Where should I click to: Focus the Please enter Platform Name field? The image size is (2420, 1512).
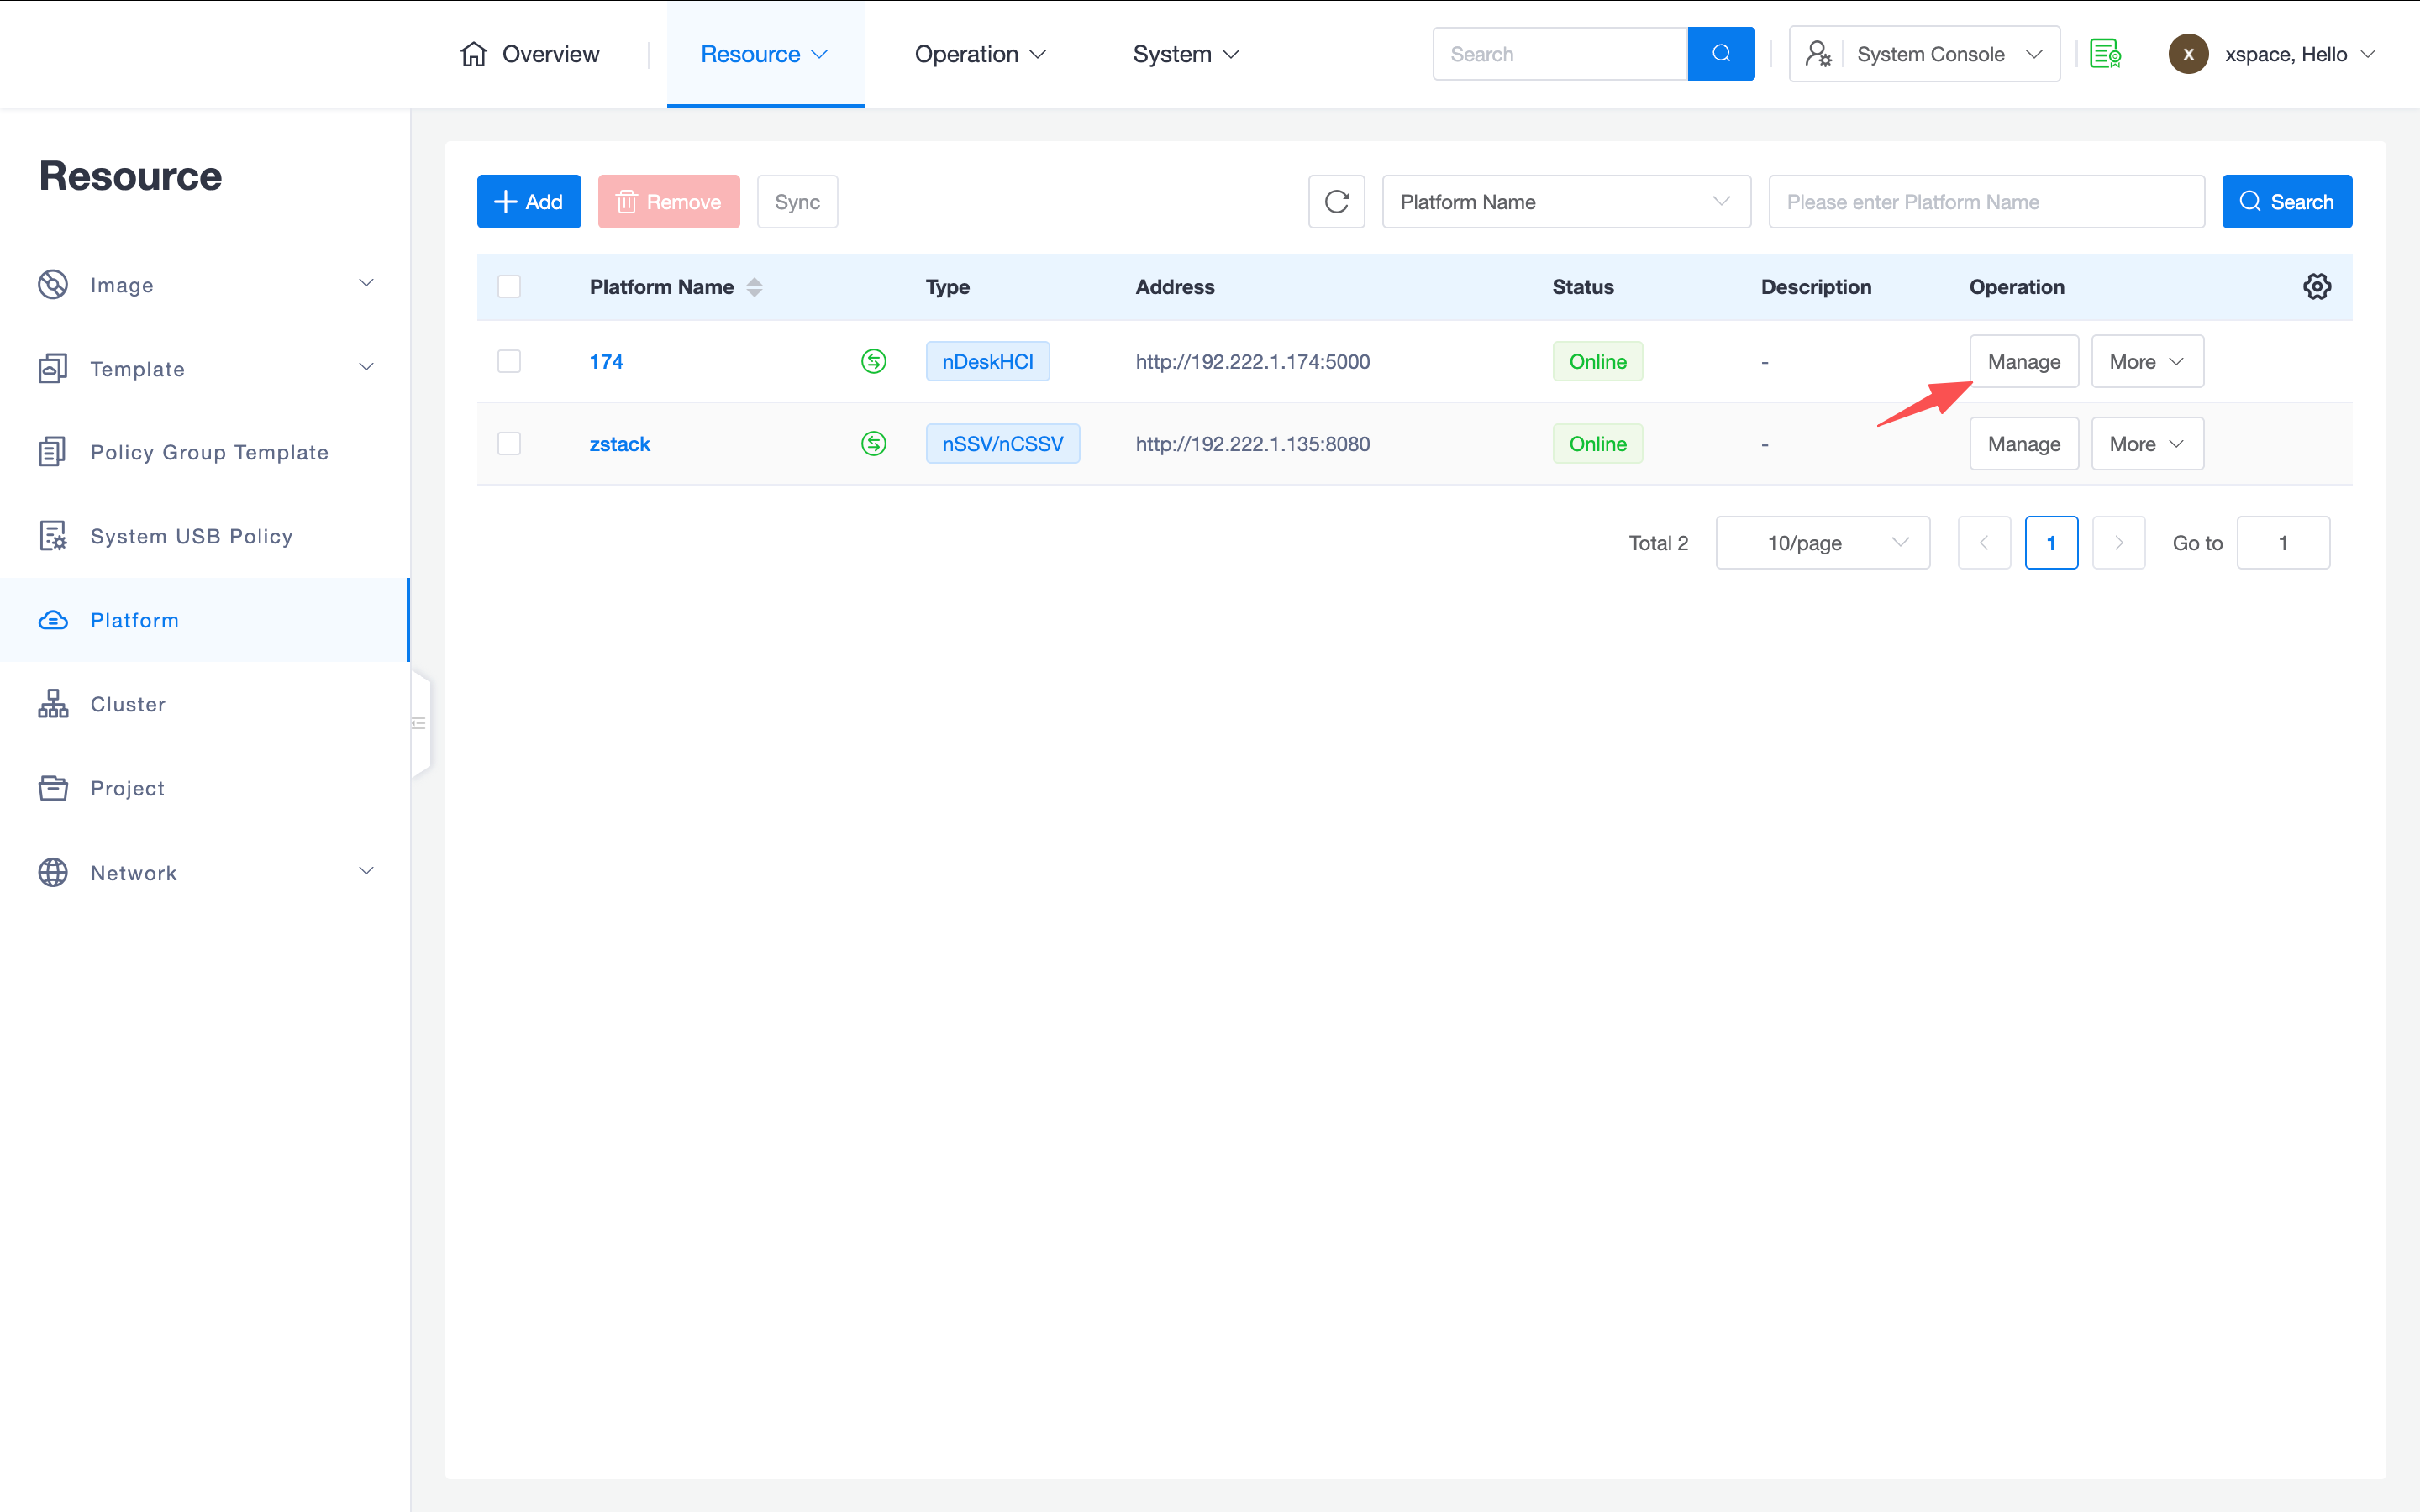click(1985, 202)
